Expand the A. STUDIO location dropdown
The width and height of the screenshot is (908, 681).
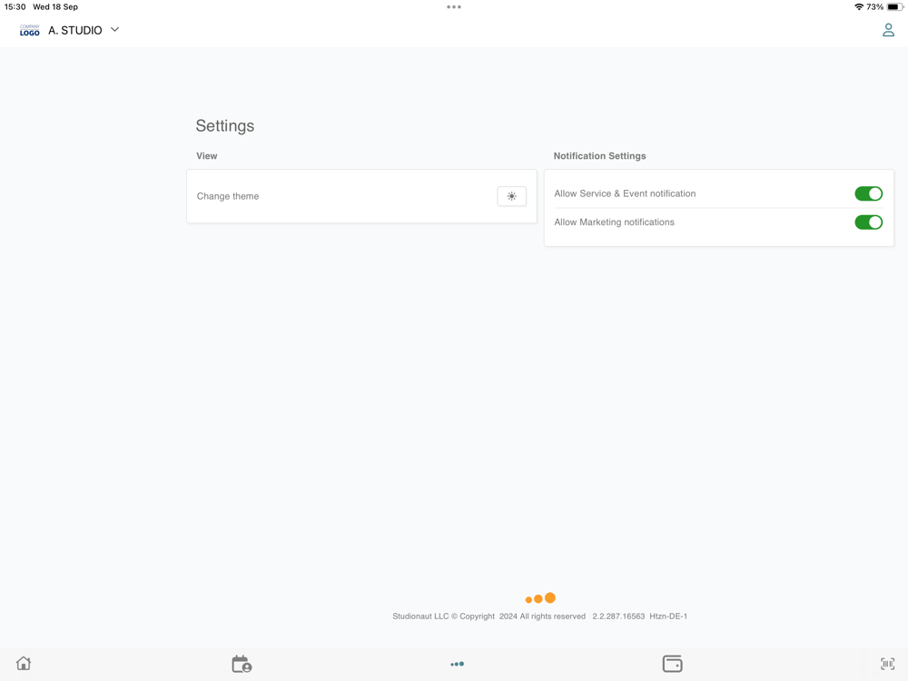coord(114,30)
